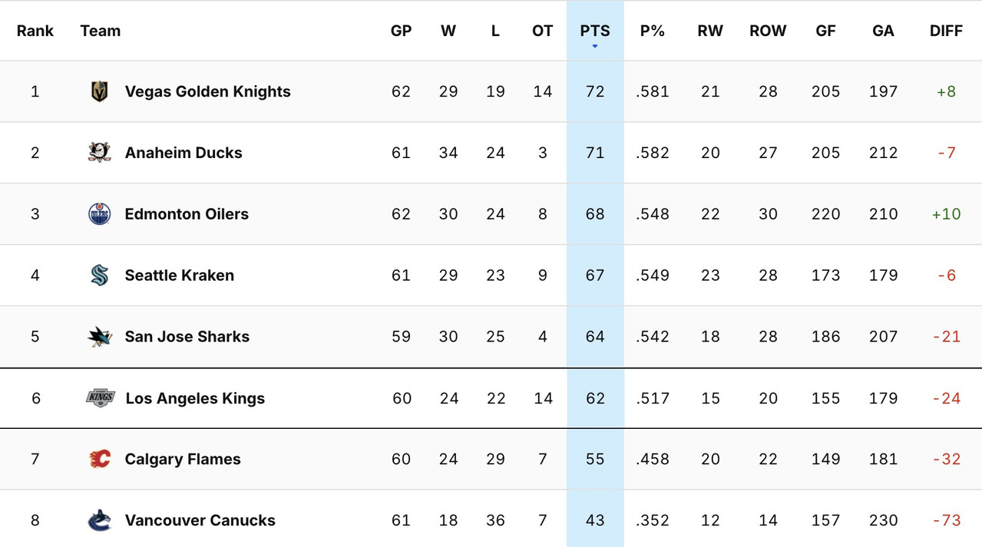Viewport: 982px width, 547px height.
Task: Open the PTS sort direction arrow
Action: [594, 45]
